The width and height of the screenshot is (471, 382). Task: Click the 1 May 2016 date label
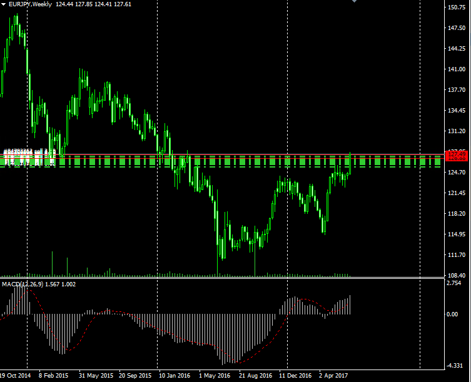point(215,375)
